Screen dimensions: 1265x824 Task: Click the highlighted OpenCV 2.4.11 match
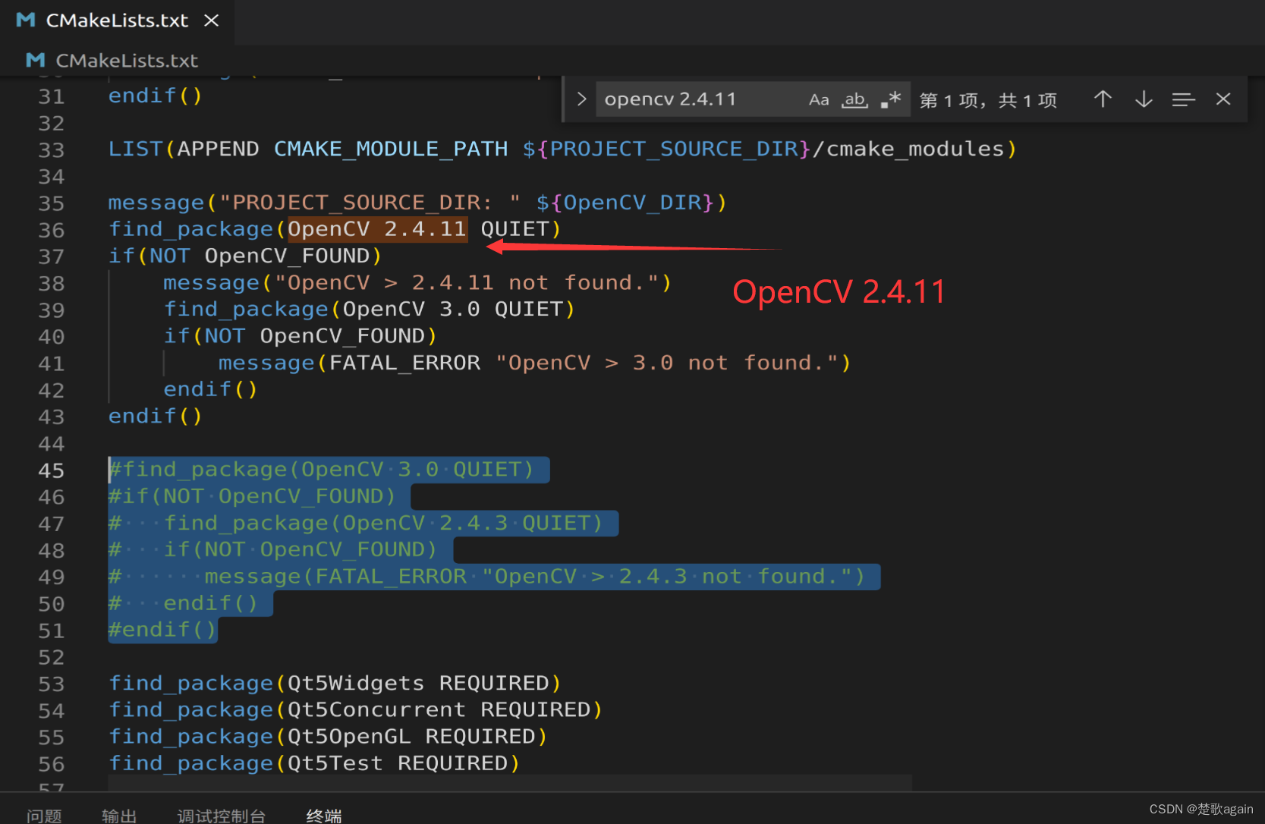pyautogui.click(x=377, y=229)
